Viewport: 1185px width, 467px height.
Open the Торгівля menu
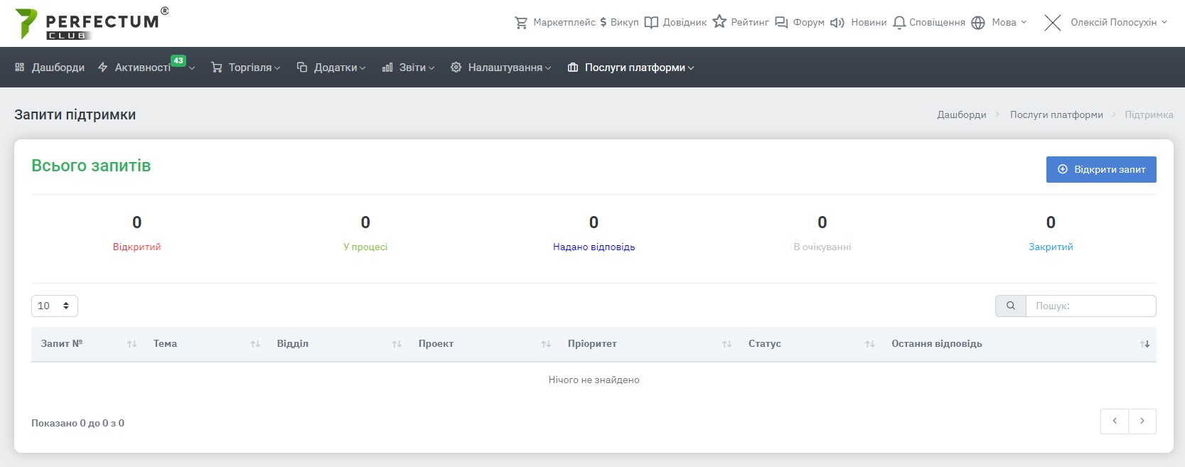pyautogui.click(x=246, y=68)
